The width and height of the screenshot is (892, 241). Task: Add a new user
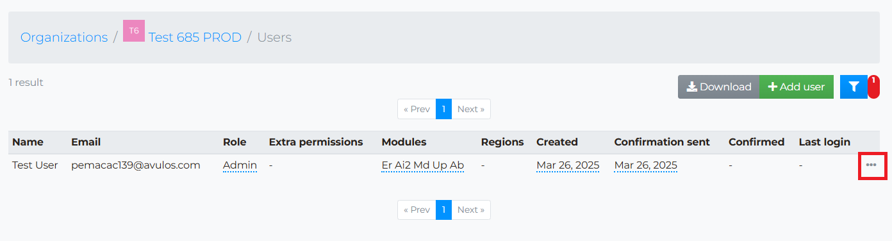click(797, 87)
